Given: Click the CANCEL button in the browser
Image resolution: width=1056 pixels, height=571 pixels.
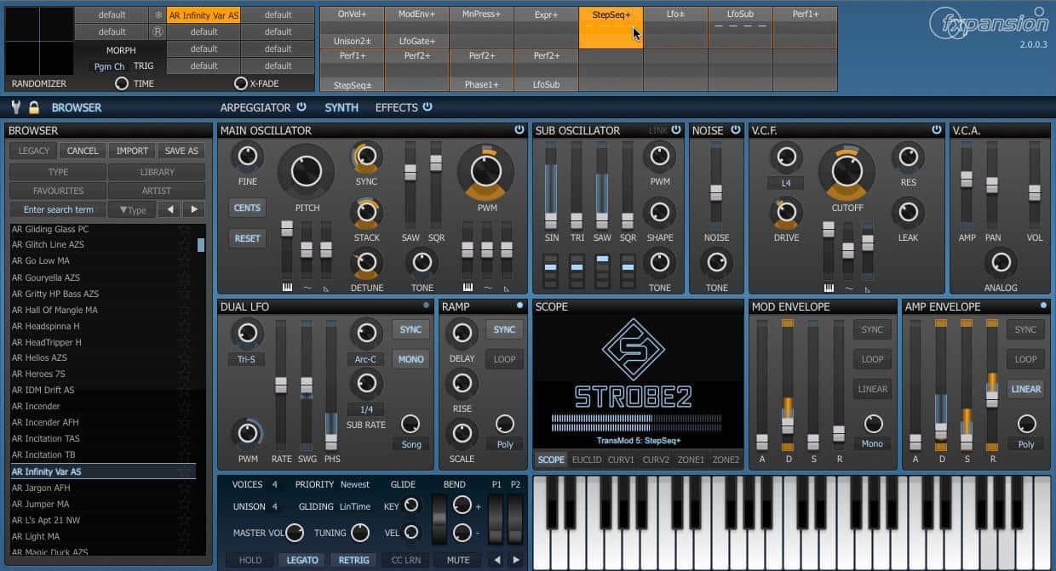Looking at the screenshot, I should pos(83,151).
